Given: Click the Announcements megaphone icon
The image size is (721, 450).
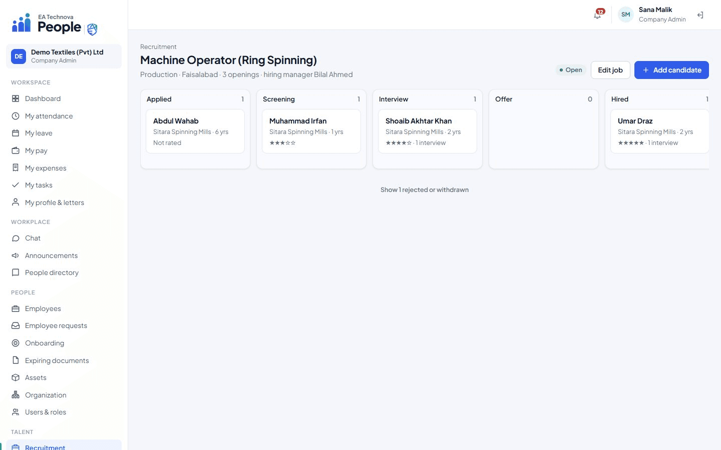Looking at the screenshot, I should pyautogui.click(x=16, y=255).
